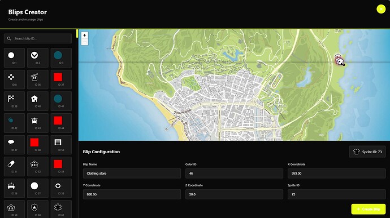Screen dimensions: 390x218
Task: Select the taxi car blip ID 56
Action: [14, 188]
